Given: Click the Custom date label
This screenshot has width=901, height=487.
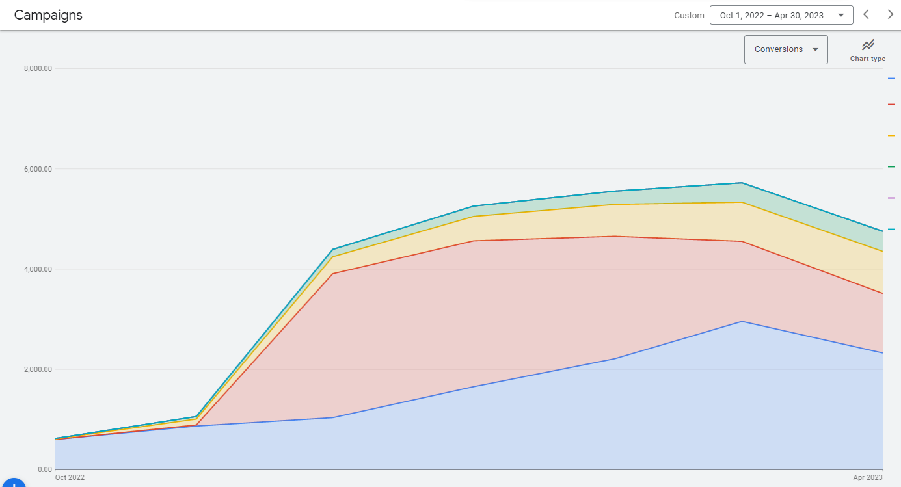Looking at the screenshot, I should click(x=689, y=16).
